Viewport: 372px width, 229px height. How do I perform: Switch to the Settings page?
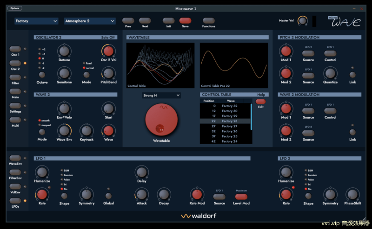[15, 106]
